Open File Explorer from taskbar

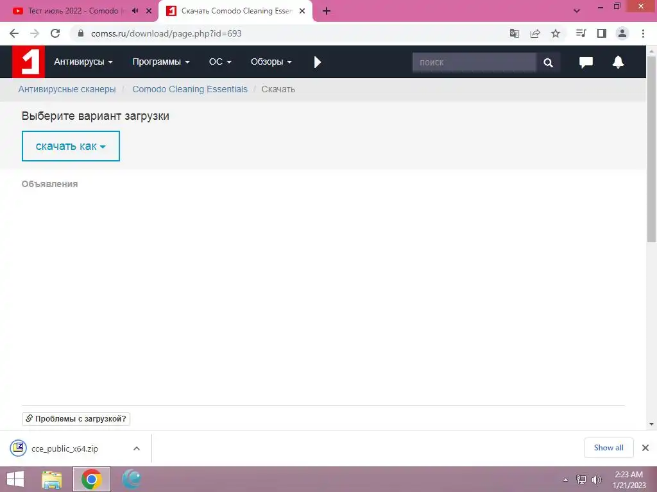coord(52,479)
